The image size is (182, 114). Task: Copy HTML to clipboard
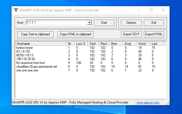coord(75,34)
